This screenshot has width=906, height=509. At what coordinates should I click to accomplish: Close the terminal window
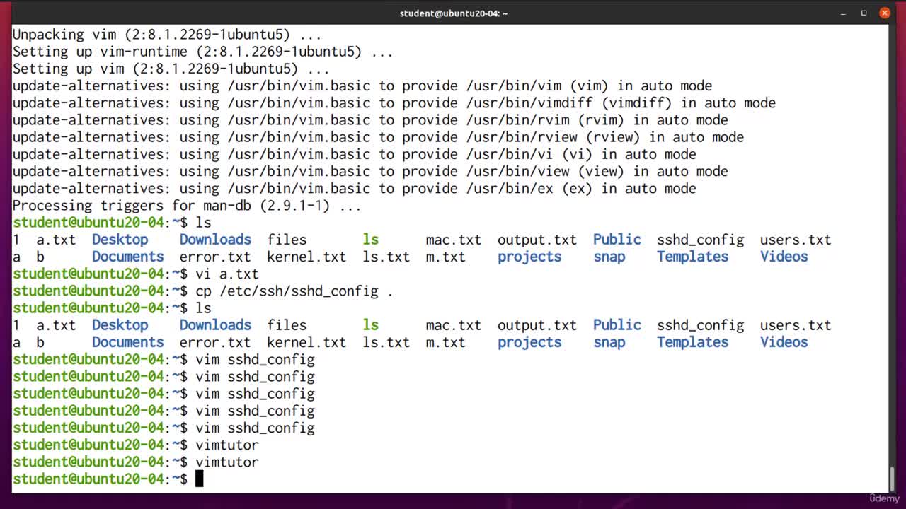[885, 13]
